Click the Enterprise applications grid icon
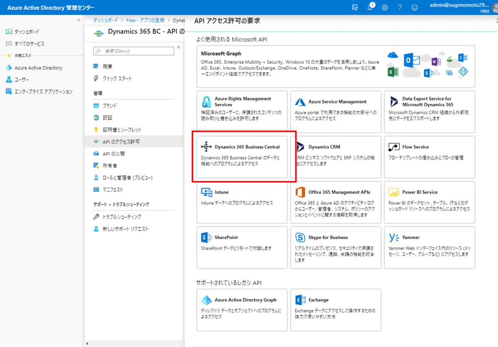Viewport: 498px width, 347px height. pos(9,92)
